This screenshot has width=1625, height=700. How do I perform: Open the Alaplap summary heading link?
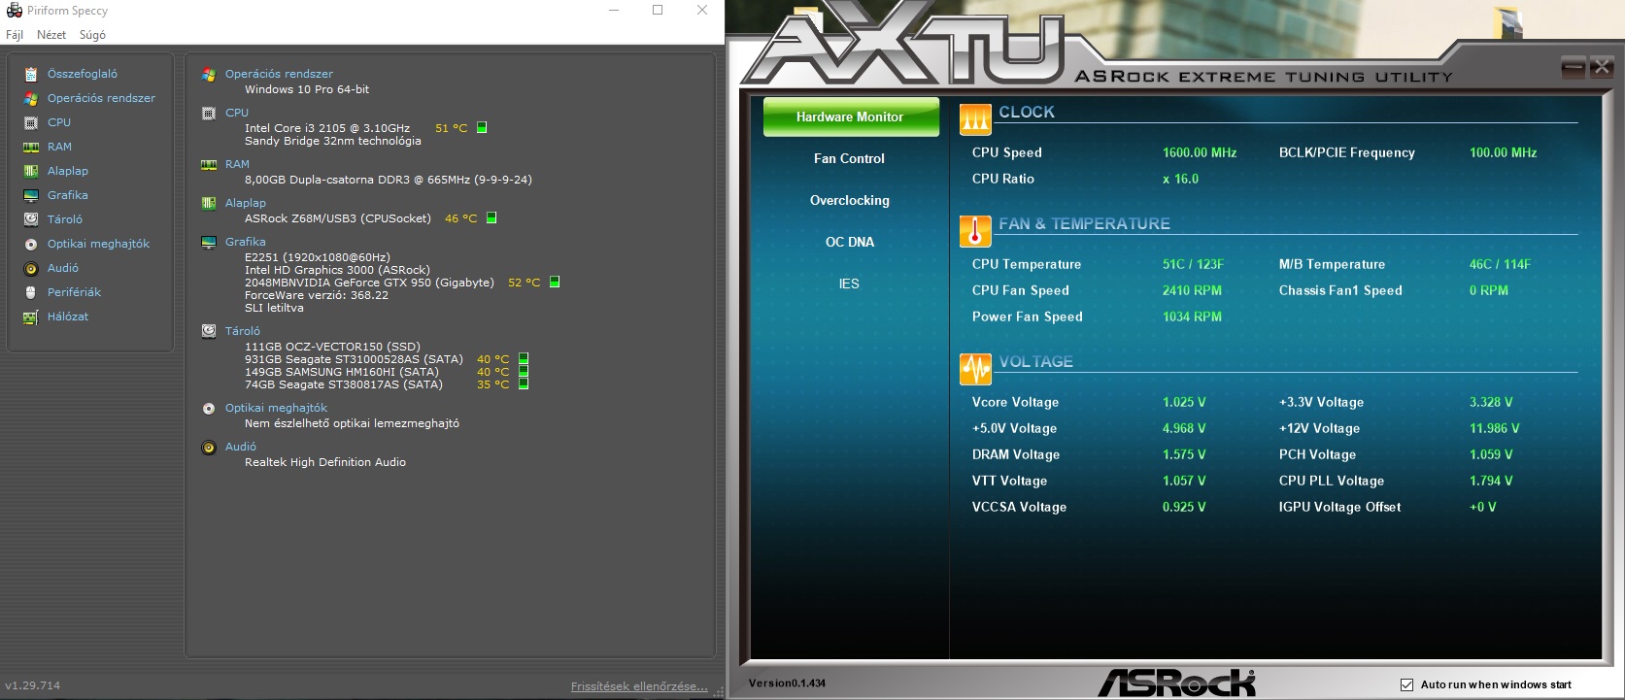tap(246, 203)
